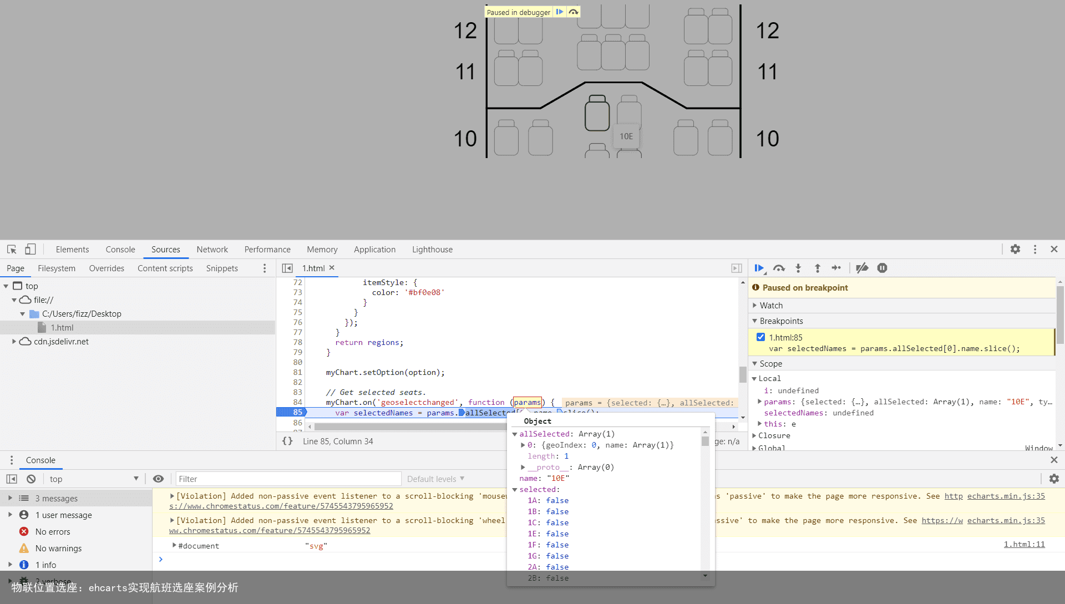Click the Resume script execution button

[x=759, y=268]
